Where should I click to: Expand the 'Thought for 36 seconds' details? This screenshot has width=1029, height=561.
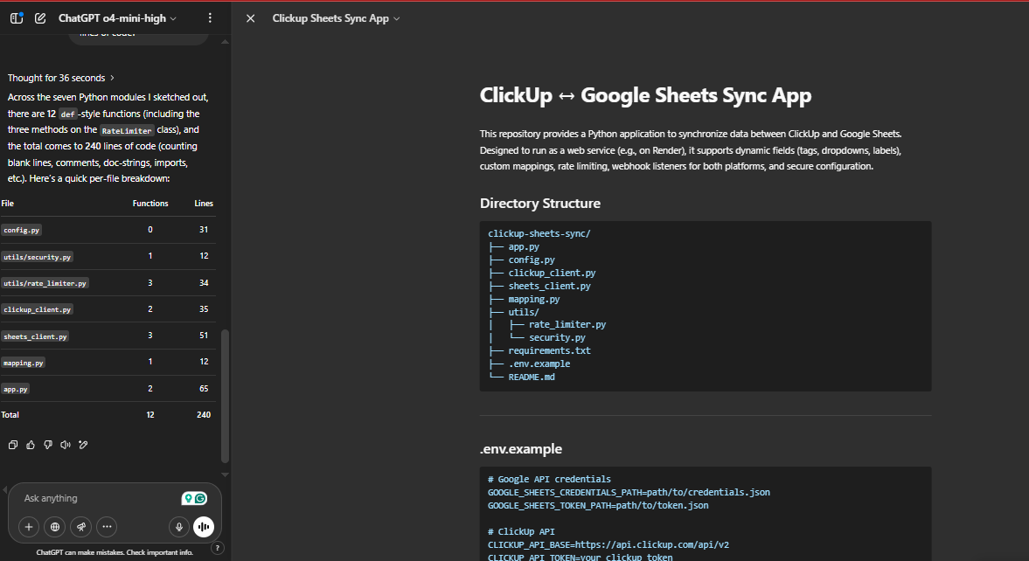coord(61,78)
